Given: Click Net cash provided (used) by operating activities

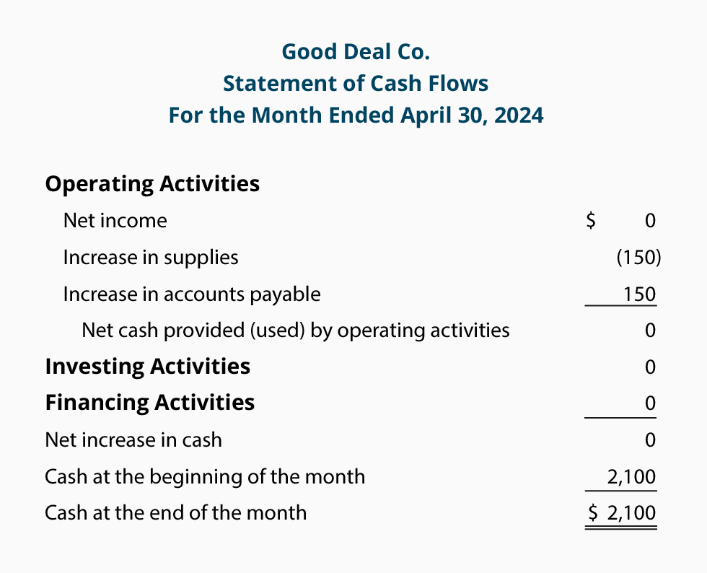Looking at the screenshot, I should coord(295,331).
